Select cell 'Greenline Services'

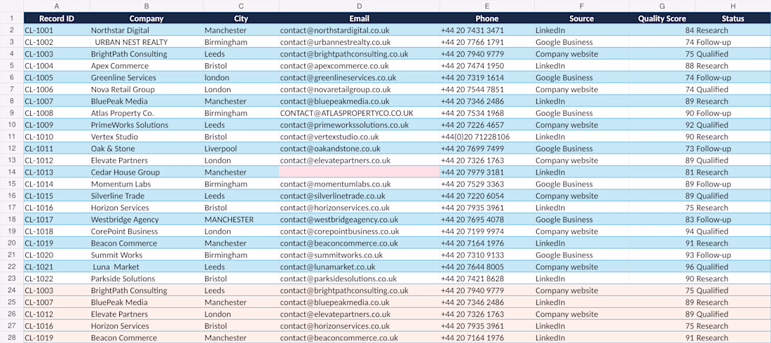[146, 78]
